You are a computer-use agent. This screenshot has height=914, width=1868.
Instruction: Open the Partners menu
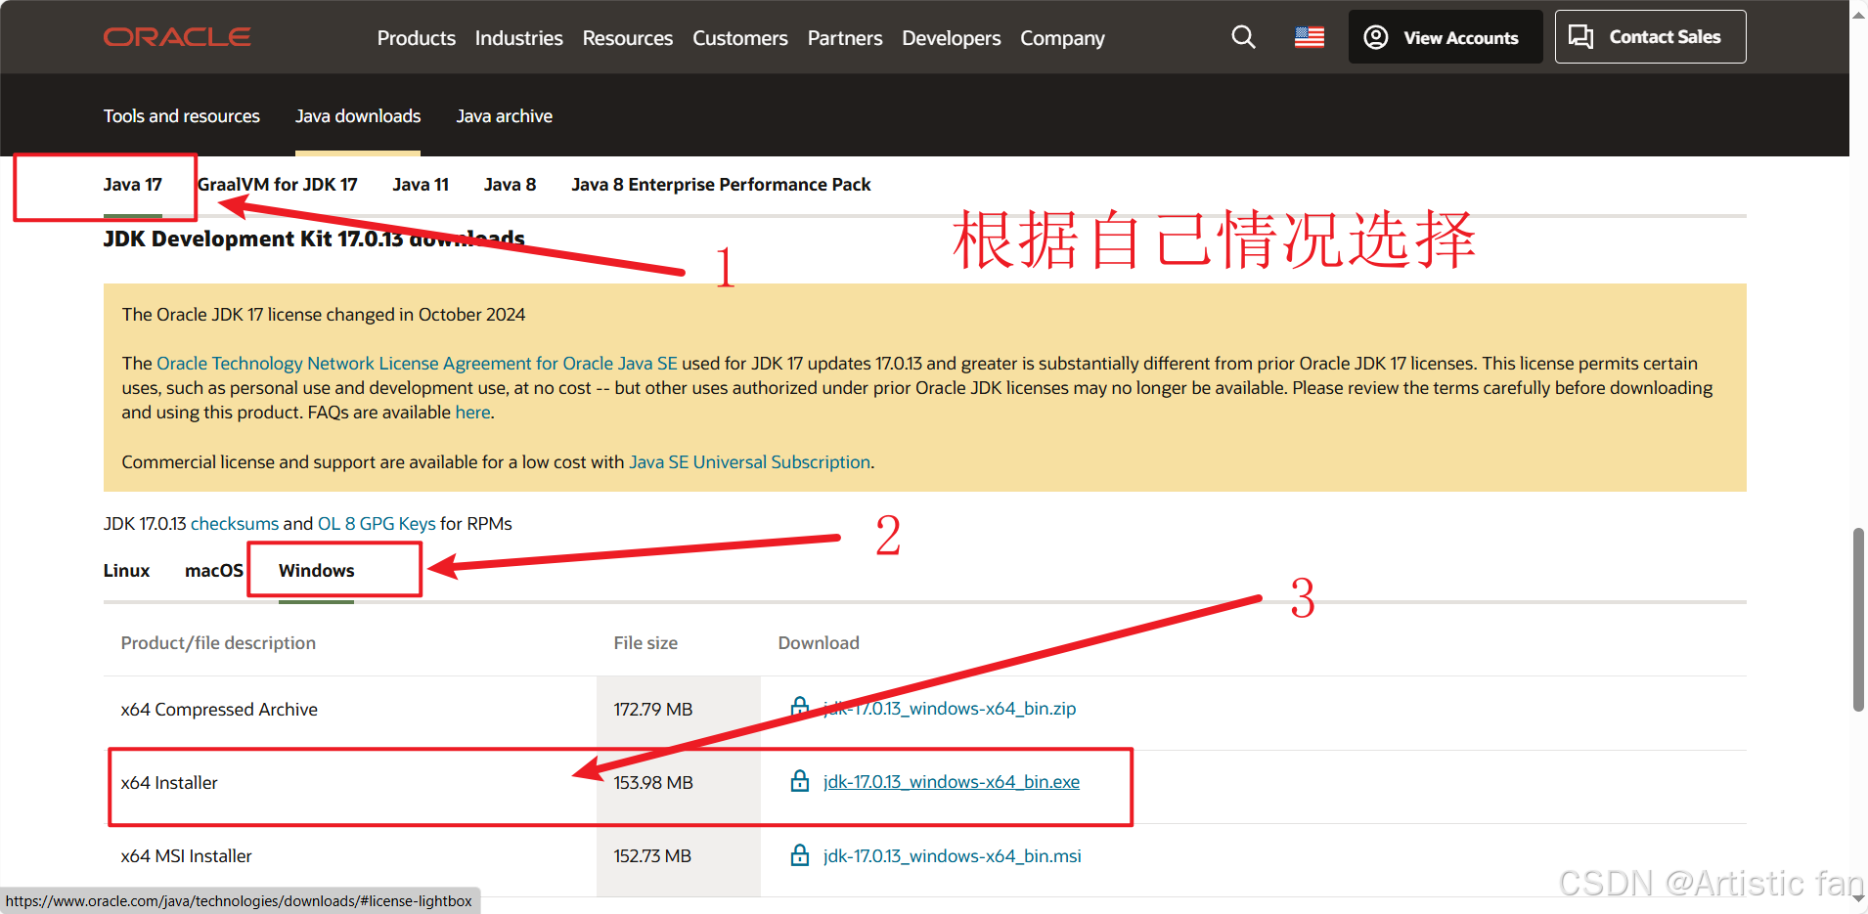[845, 38]
